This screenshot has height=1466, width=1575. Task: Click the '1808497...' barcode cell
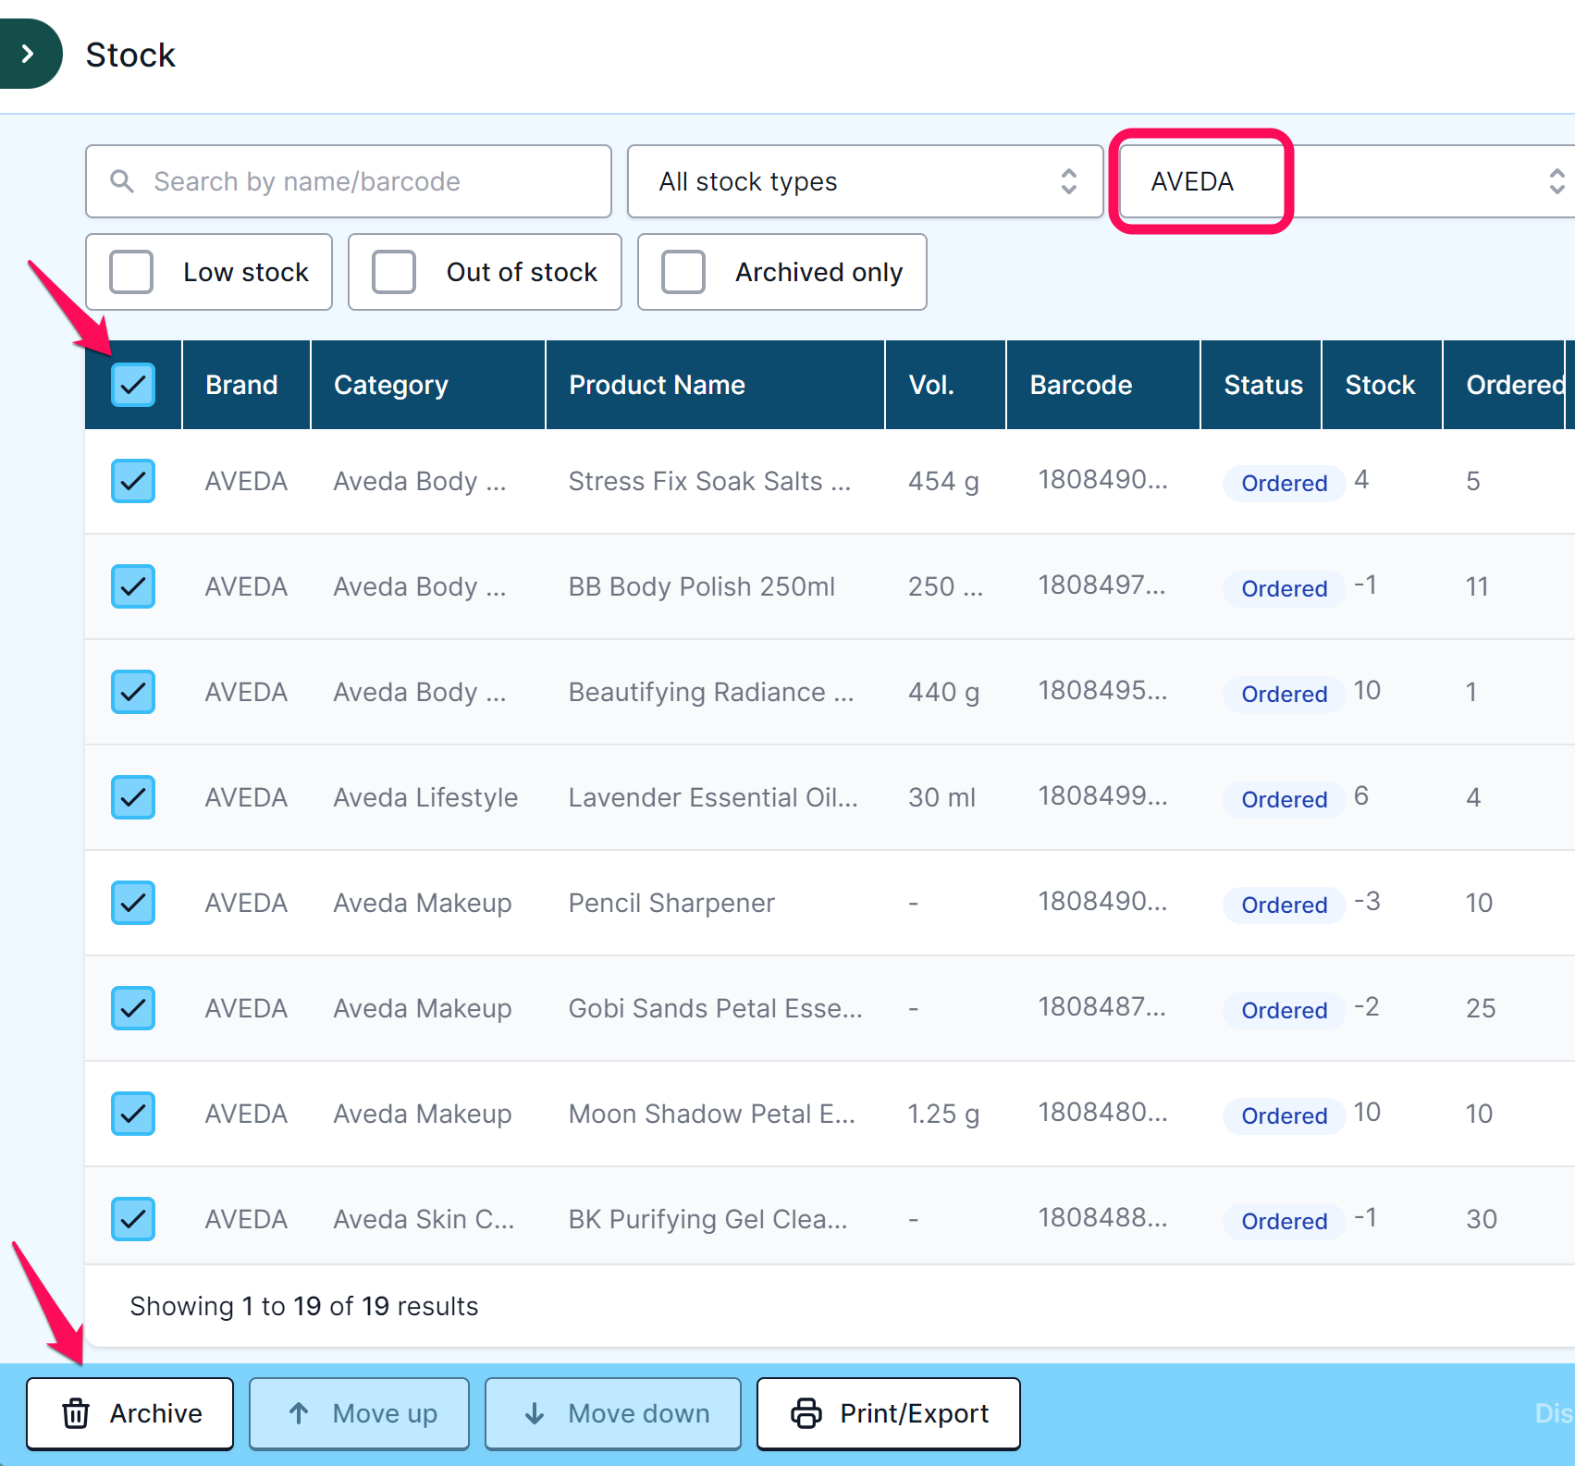pos(1101,585)
